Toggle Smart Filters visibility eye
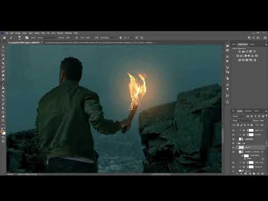 click(x=242, y=156)
